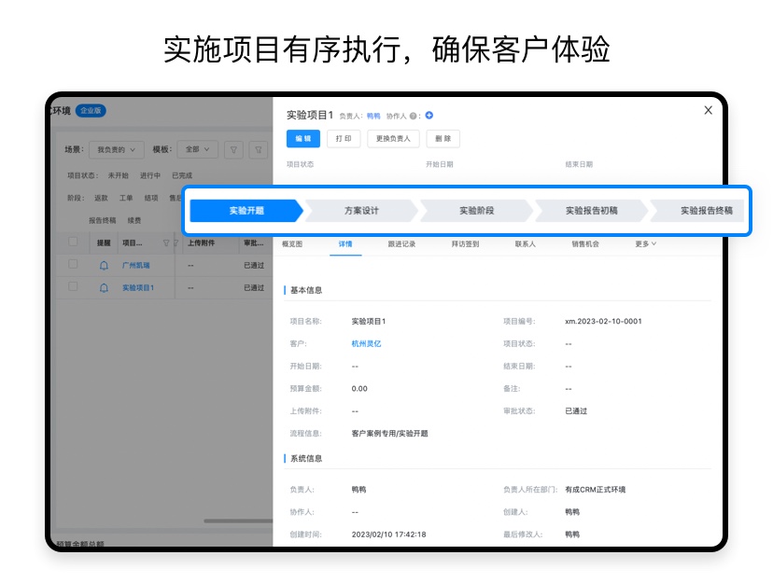
Task: Open the 协作人 help question-mark icon
Action: point(414,116)
